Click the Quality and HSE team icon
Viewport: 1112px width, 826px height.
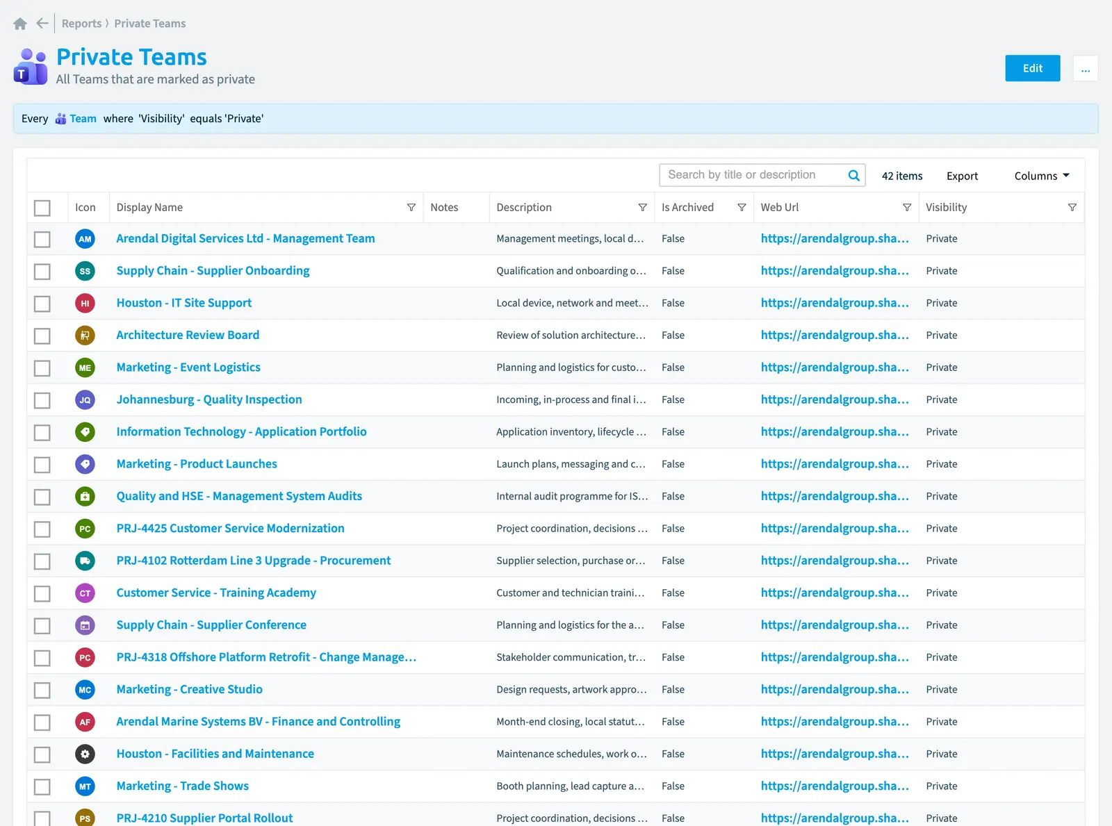85,497
